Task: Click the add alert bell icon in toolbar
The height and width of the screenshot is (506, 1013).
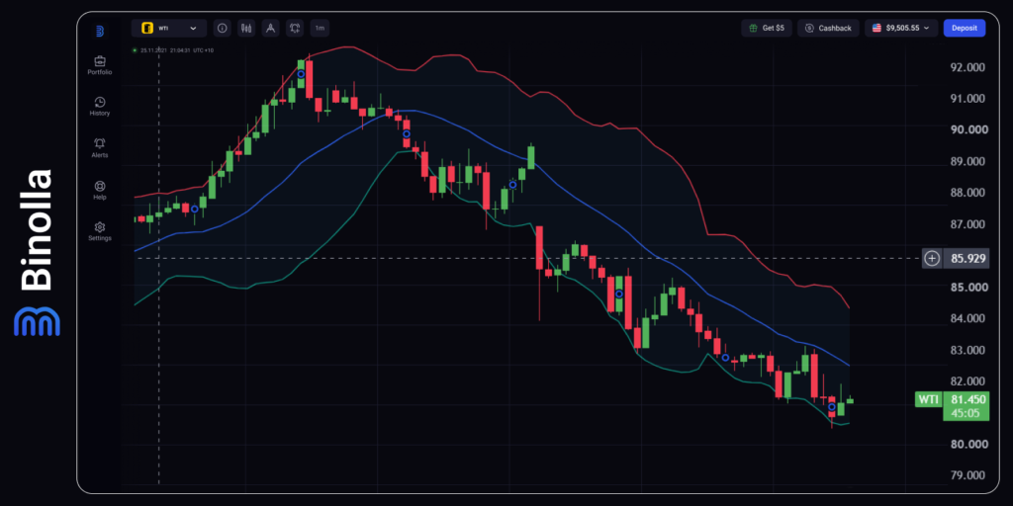Action: pos(295,29)
